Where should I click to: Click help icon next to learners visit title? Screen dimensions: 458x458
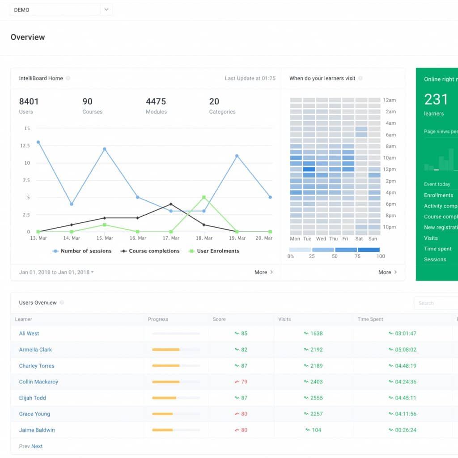(360, 78)
